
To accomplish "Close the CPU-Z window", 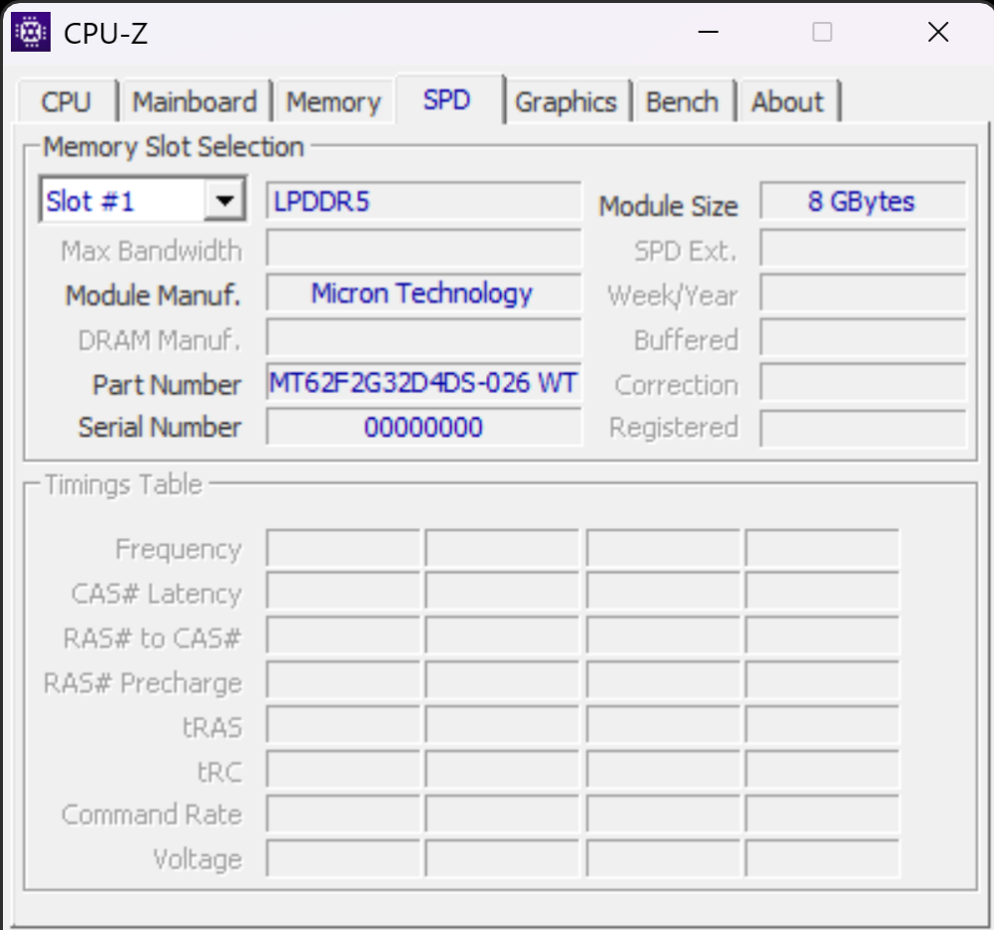I will point(938,32).
